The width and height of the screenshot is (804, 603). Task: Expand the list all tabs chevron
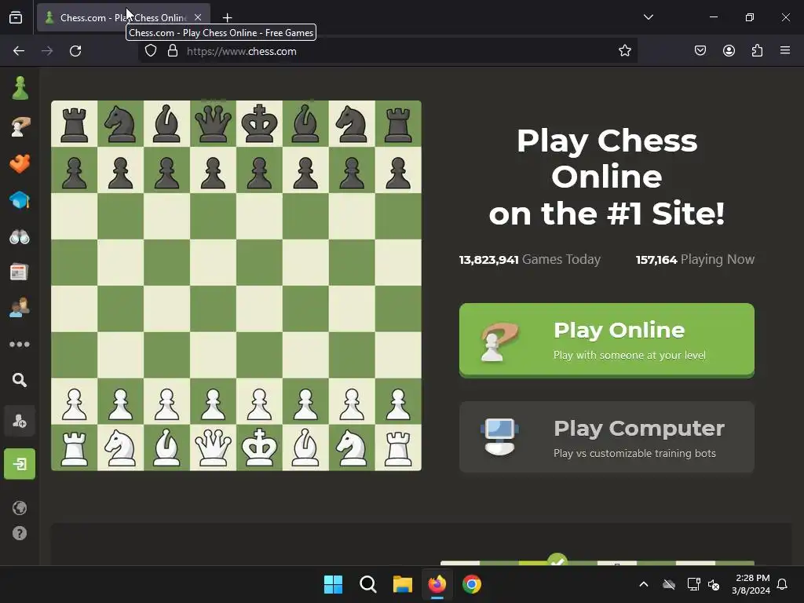(649, 17)
